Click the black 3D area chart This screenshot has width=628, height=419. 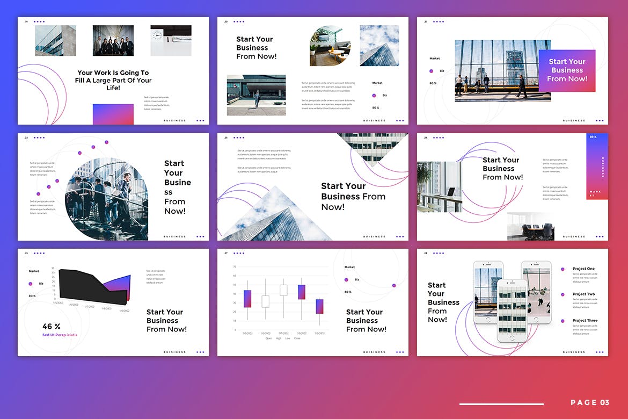tap(86, 284)
